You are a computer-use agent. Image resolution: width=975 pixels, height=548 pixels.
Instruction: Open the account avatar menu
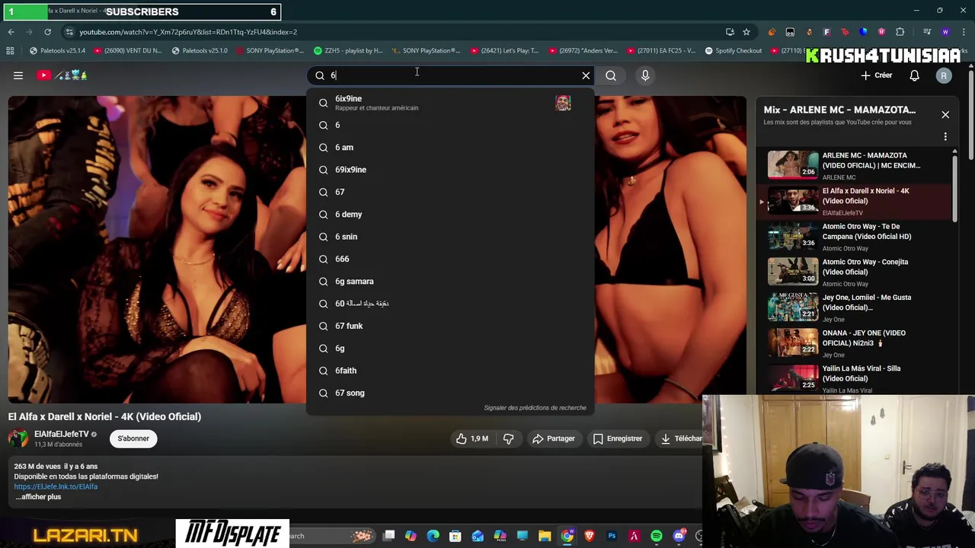[x=944, y=75]
